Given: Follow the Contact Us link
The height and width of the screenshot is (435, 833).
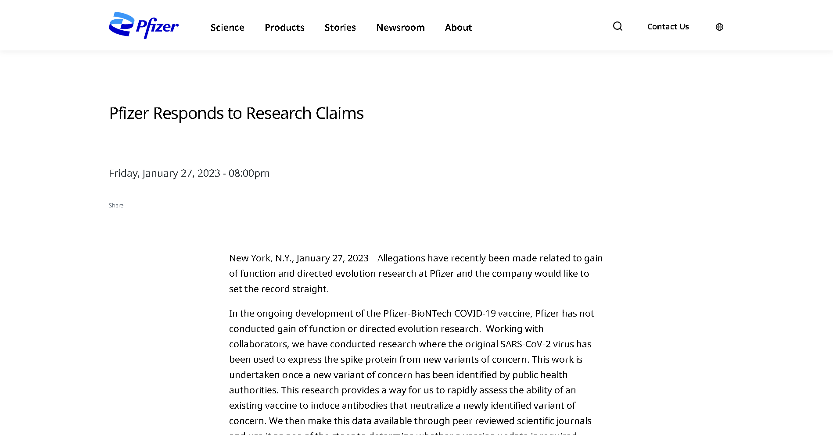Looking at the screenshot, I should pyautogui.click(x=668, y=27).
